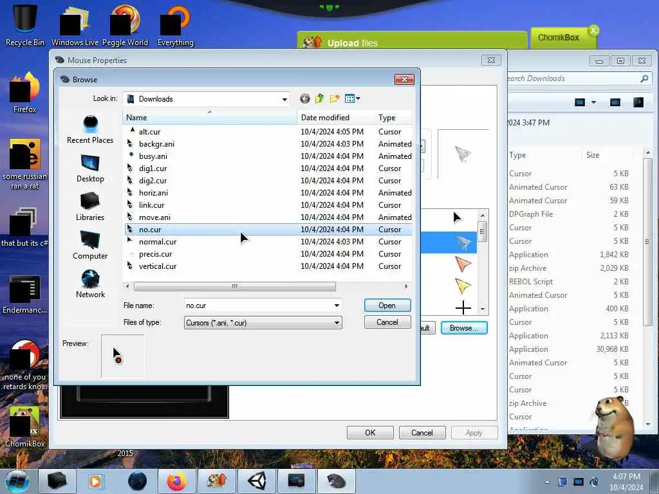Image resolution: width=659 pixels, height=494 pixels.
Task: Click the cursor list scrollbar in Mouse Properties
Action: (x=483, y=231)
